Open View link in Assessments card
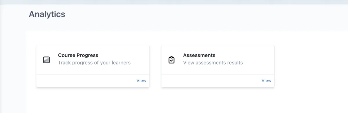348x113 pixels. click(267, 81)
